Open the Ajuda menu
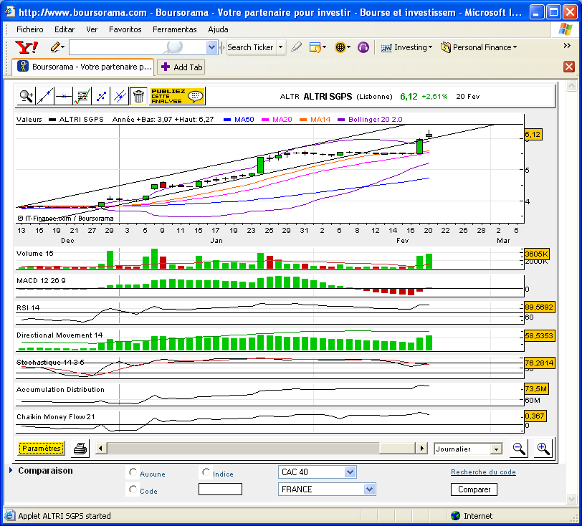 [x=218, y=29]
